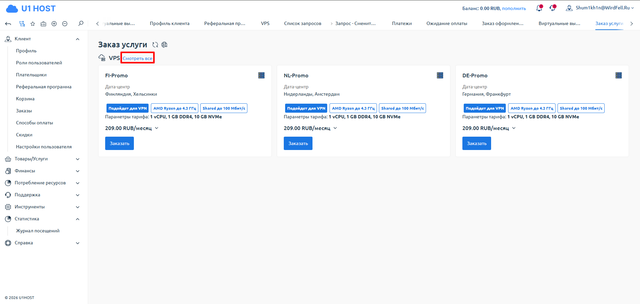The height and width of the screenshot is (304, 640).
Task: Open Профиль in the sidebar
Action: click(x=26, y=51)
